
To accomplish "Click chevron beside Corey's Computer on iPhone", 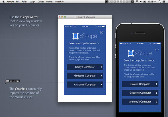I will [157, 84].
